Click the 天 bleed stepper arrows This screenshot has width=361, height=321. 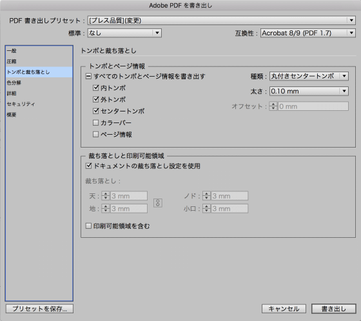click(x=106, y=196)
